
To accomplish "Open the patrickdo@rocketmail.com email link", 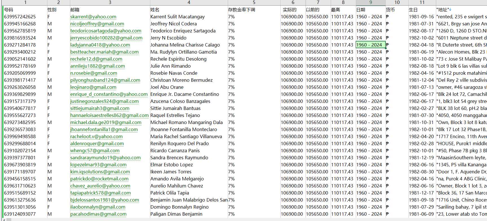I will (x=99, y=179).
